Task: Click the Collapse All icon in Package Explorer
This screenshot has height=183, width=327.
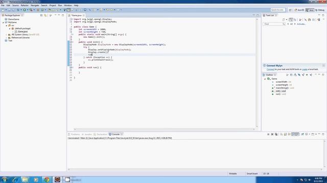Action: (41, 15)
